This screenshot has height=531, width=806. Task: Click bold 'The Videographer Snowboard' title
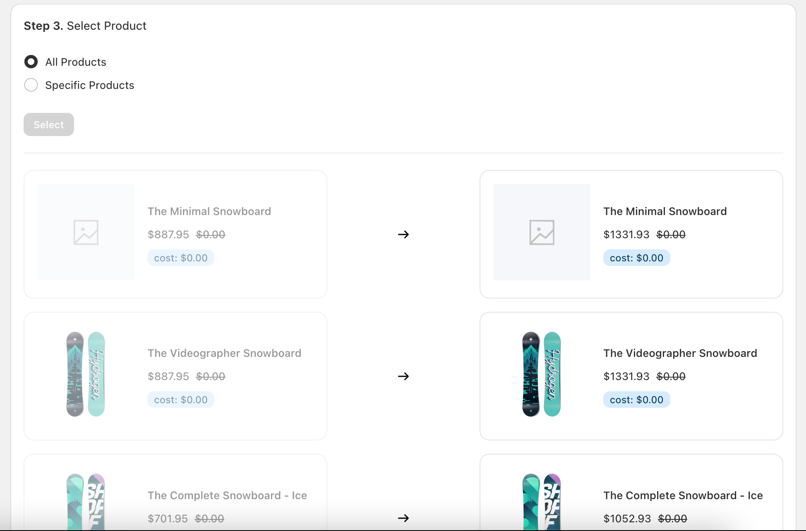coord(680,353)
